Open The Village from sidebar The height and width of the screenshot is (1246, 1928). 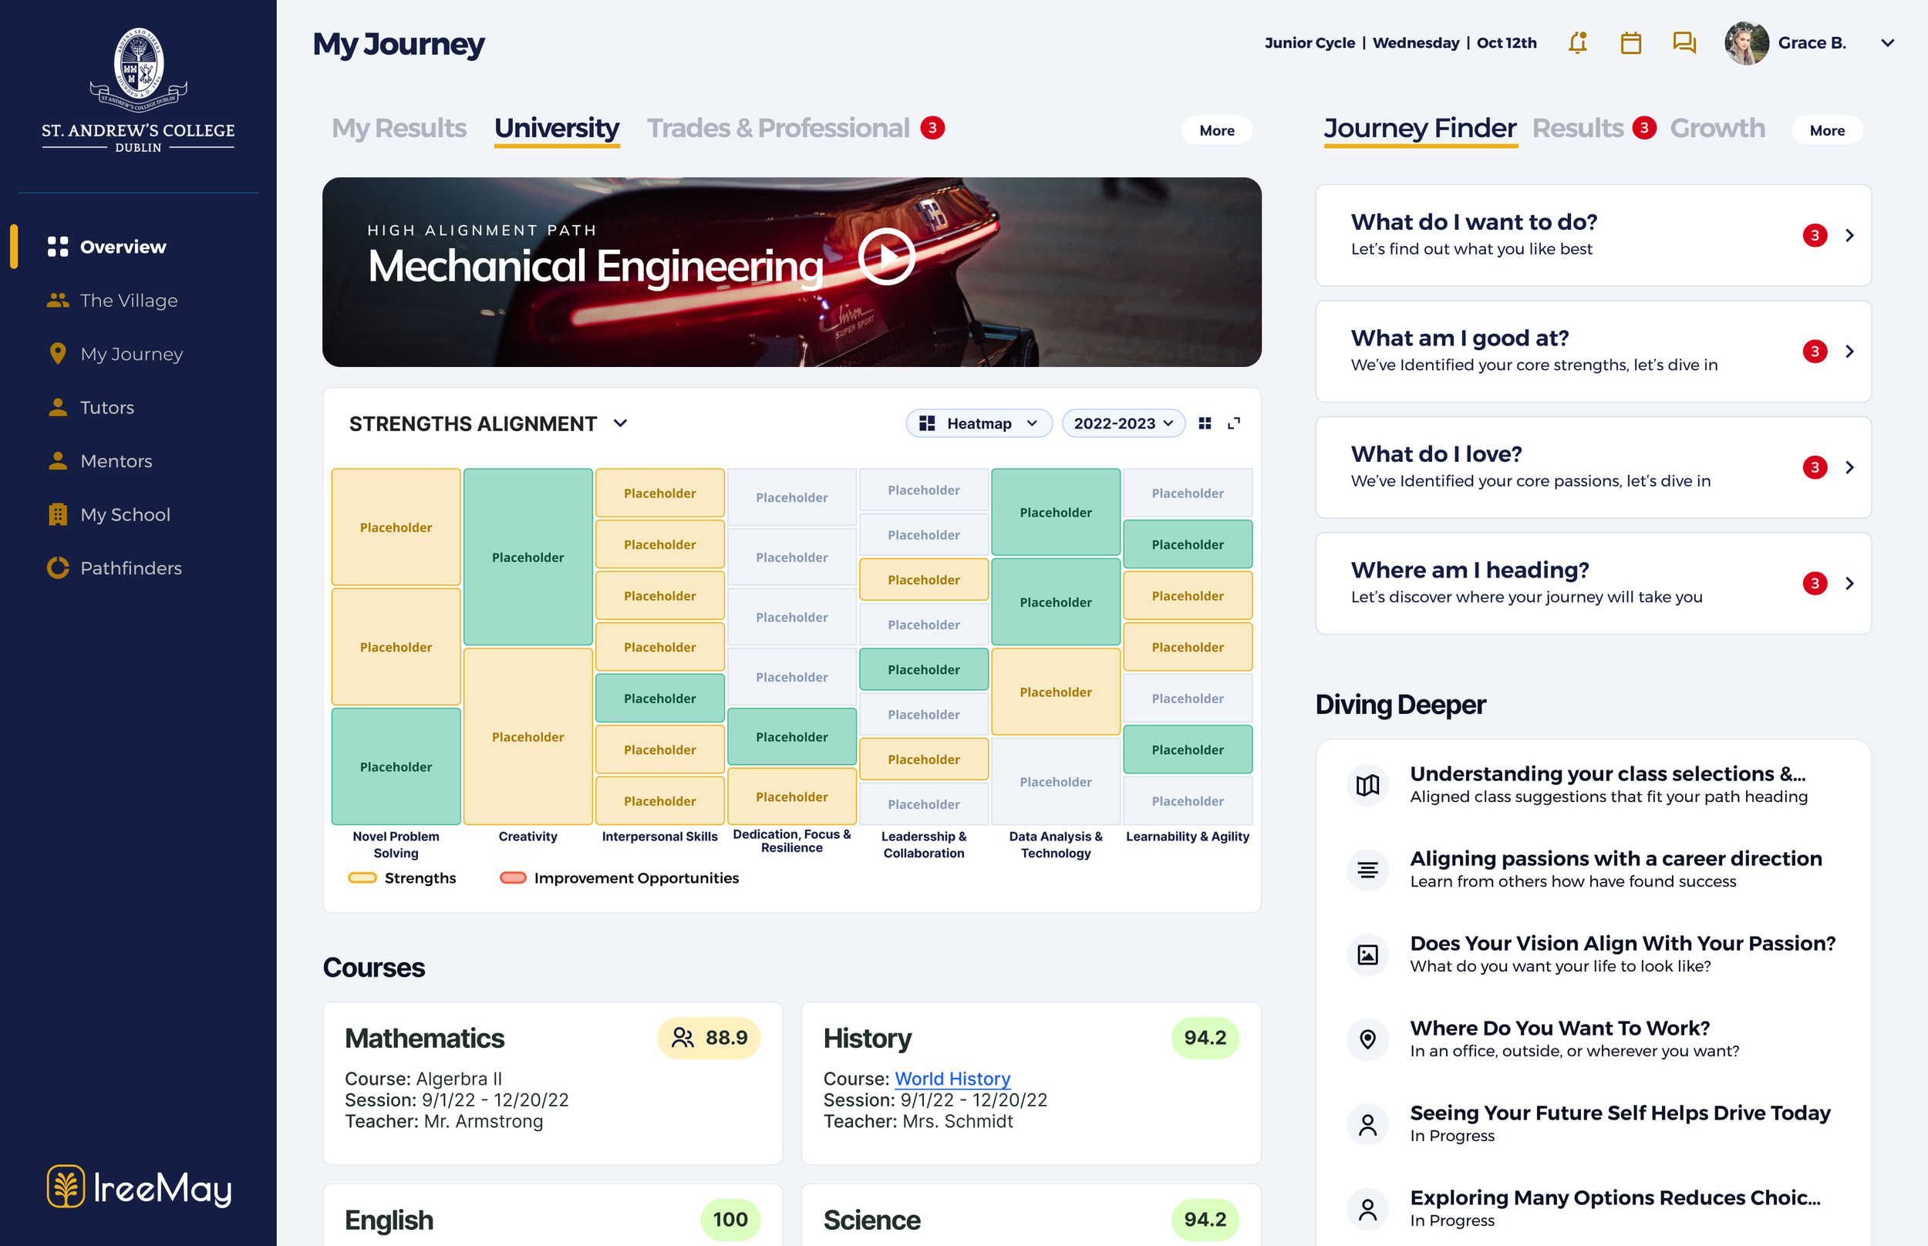click(x=128, y=300)
